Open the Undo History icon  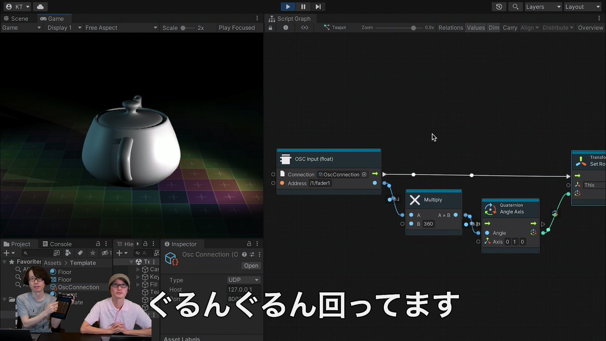point(499,7)
